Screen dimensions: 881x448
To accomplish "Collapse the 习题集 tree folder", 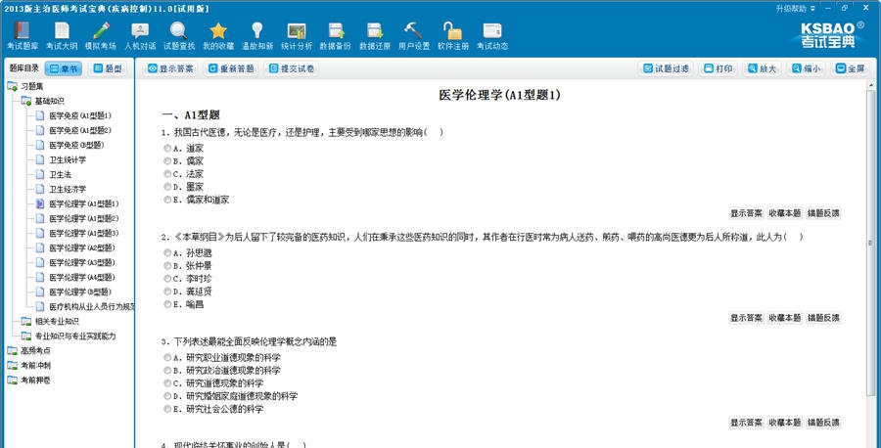I will point(12,86).
